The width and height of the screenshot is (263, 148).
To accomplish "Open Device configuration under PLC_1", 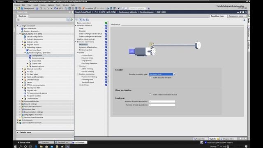I will [35, 37].
